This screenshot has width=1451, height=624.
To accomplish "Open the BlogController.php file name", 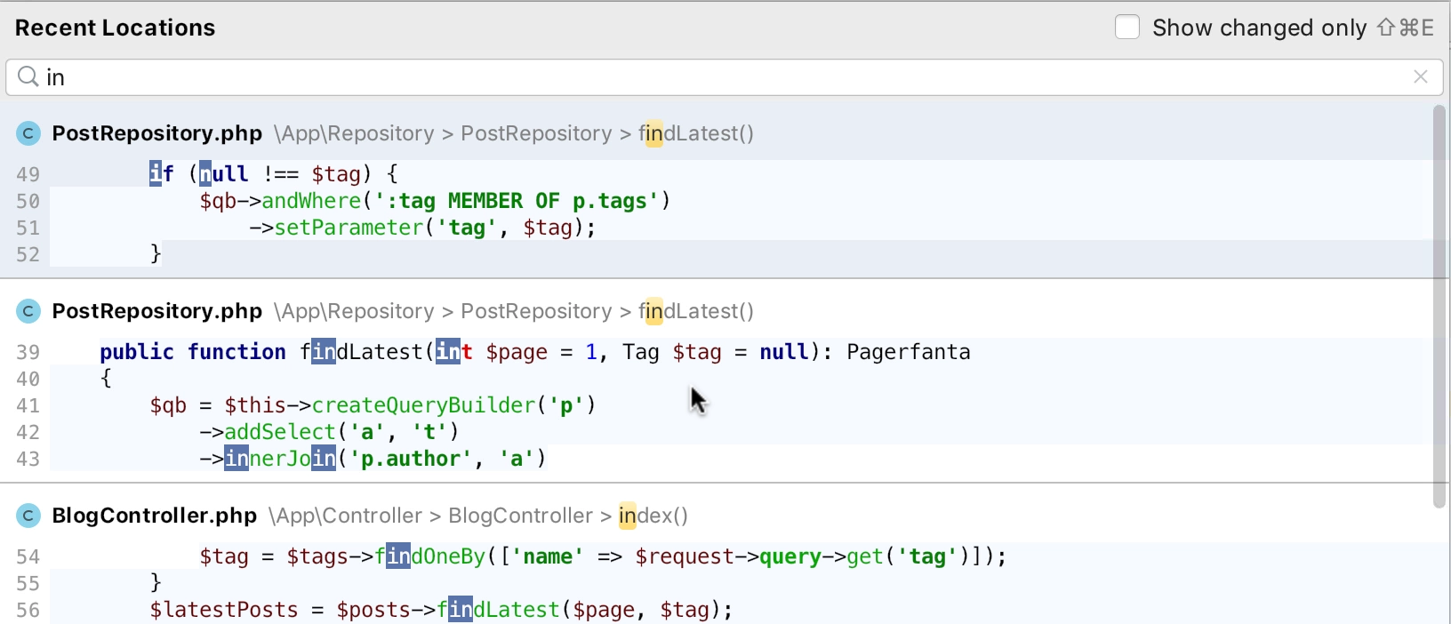I will coord(155,516).
